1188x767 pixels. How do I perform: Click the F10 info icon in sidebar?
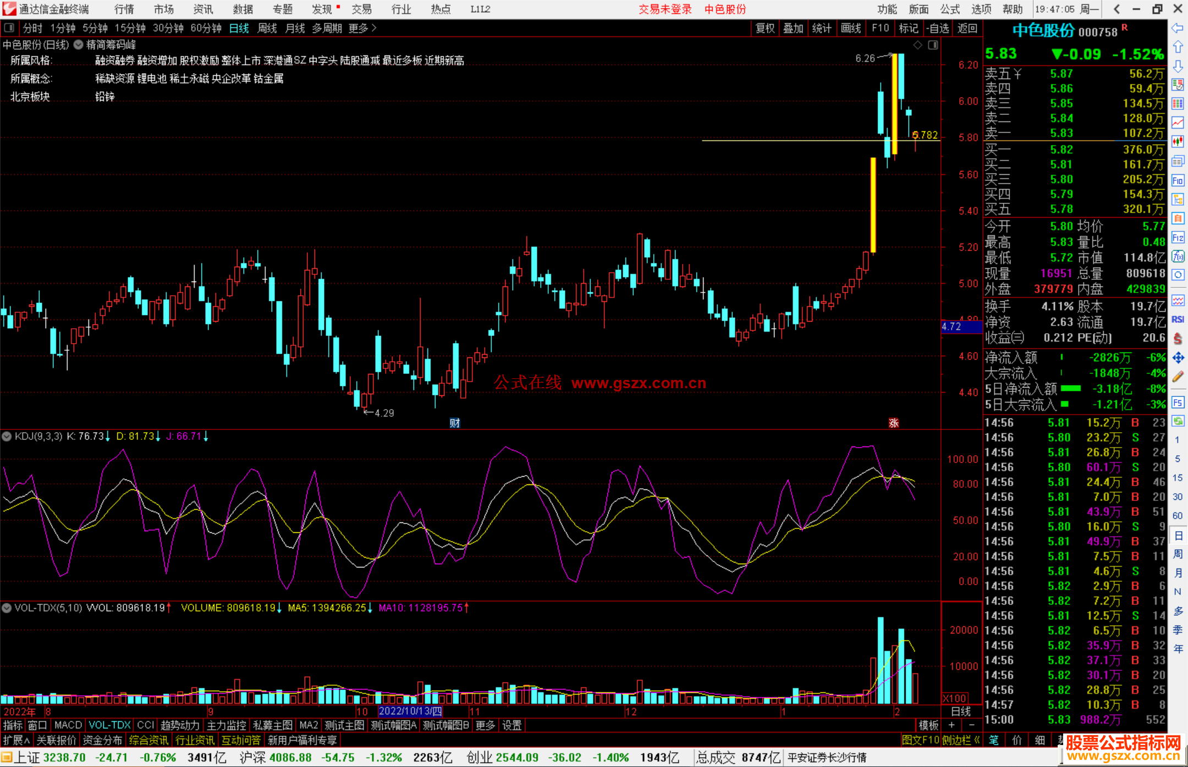point(1178,180)
